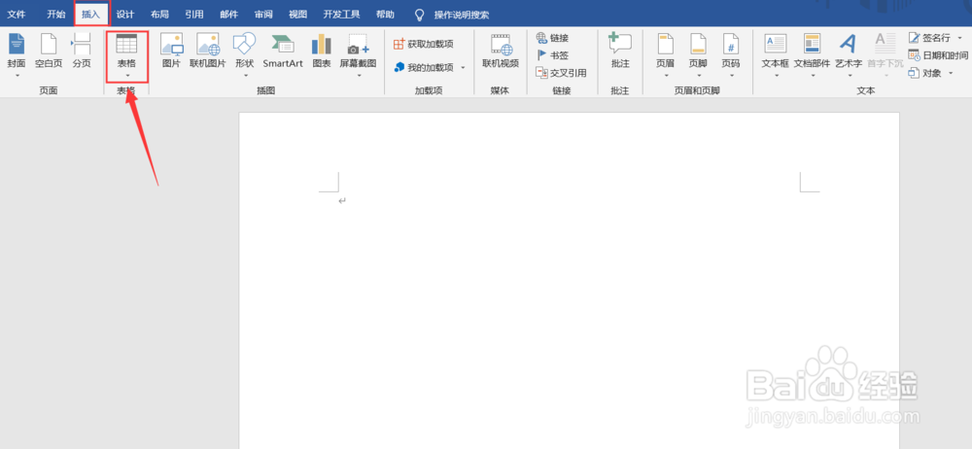Insert an object (对象)
The height and width of the screenshot is (449, 972).
pyautogui.click(x=925, y=73)
